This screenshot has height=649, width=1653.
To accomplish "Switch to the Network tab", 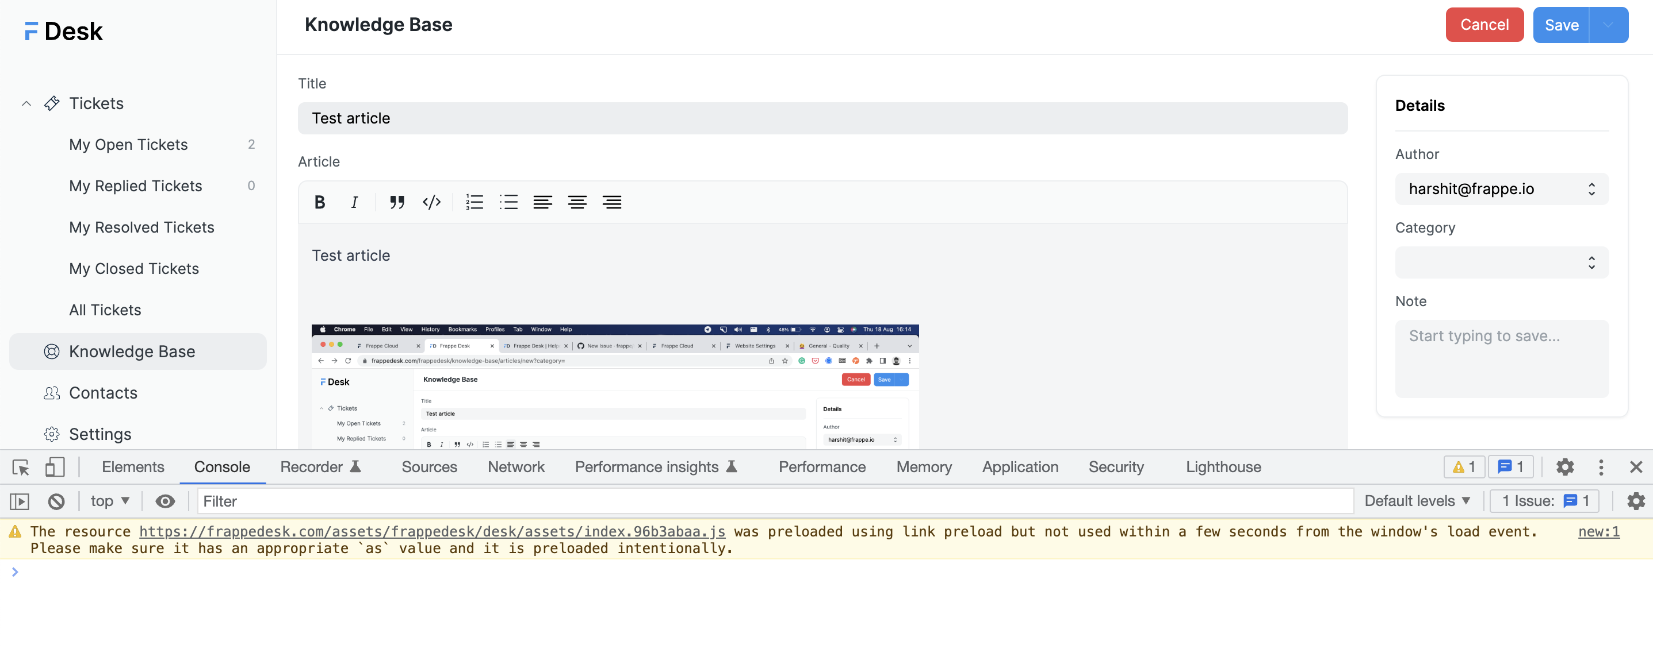I will [x=516, y=467].
